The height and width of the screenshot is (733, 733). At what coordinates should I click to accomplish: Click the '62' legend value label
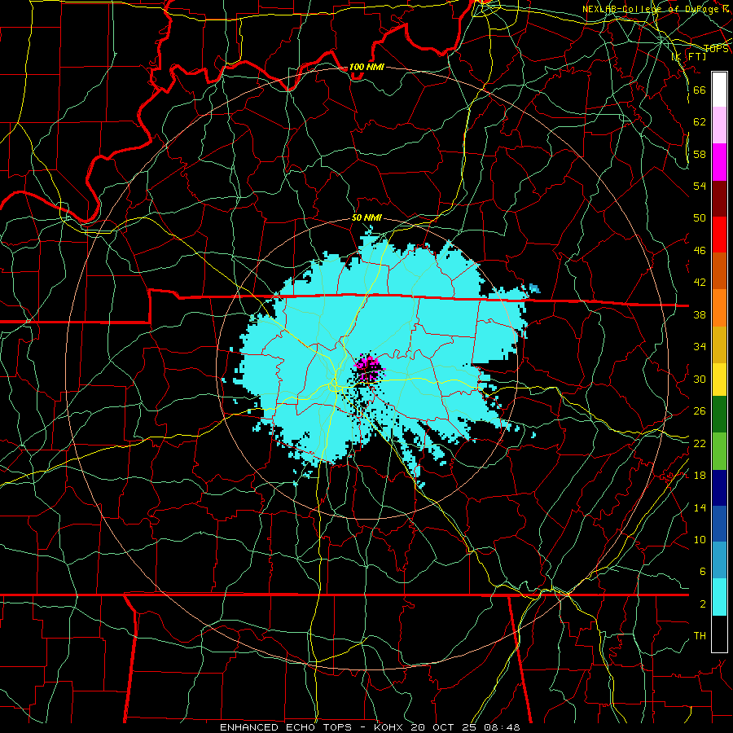[700, 122]
